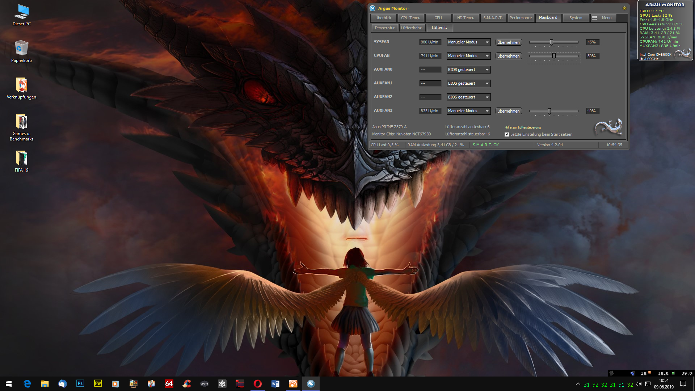Click the SYSFAN 45% value field
This screenshot has width=695, height=391.
(593, 42)
